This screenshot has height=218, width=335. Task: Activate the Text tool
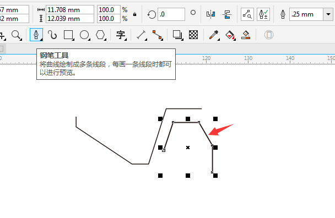(121, 35)
